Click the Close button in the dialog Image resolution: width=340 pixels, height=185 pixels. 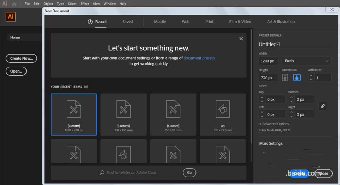[x=323, y=173]
